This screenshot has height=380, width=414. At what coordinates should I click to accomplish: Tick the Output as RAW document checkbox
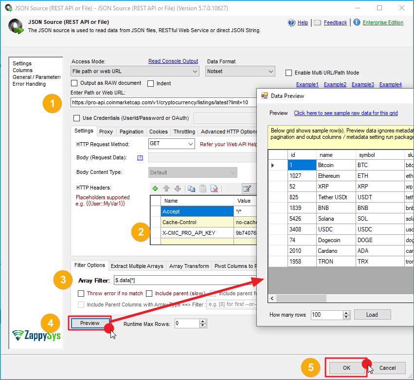coord(74,83)
